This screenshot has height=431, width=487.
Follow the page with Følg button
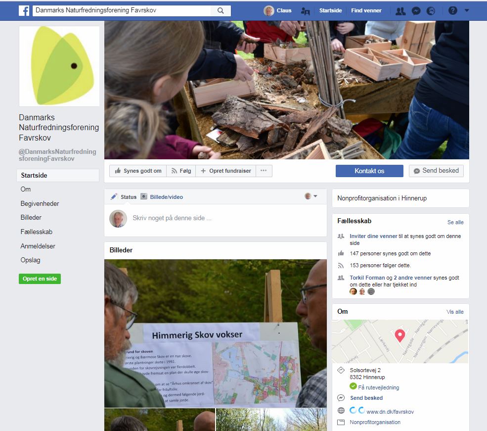(181, 171)
